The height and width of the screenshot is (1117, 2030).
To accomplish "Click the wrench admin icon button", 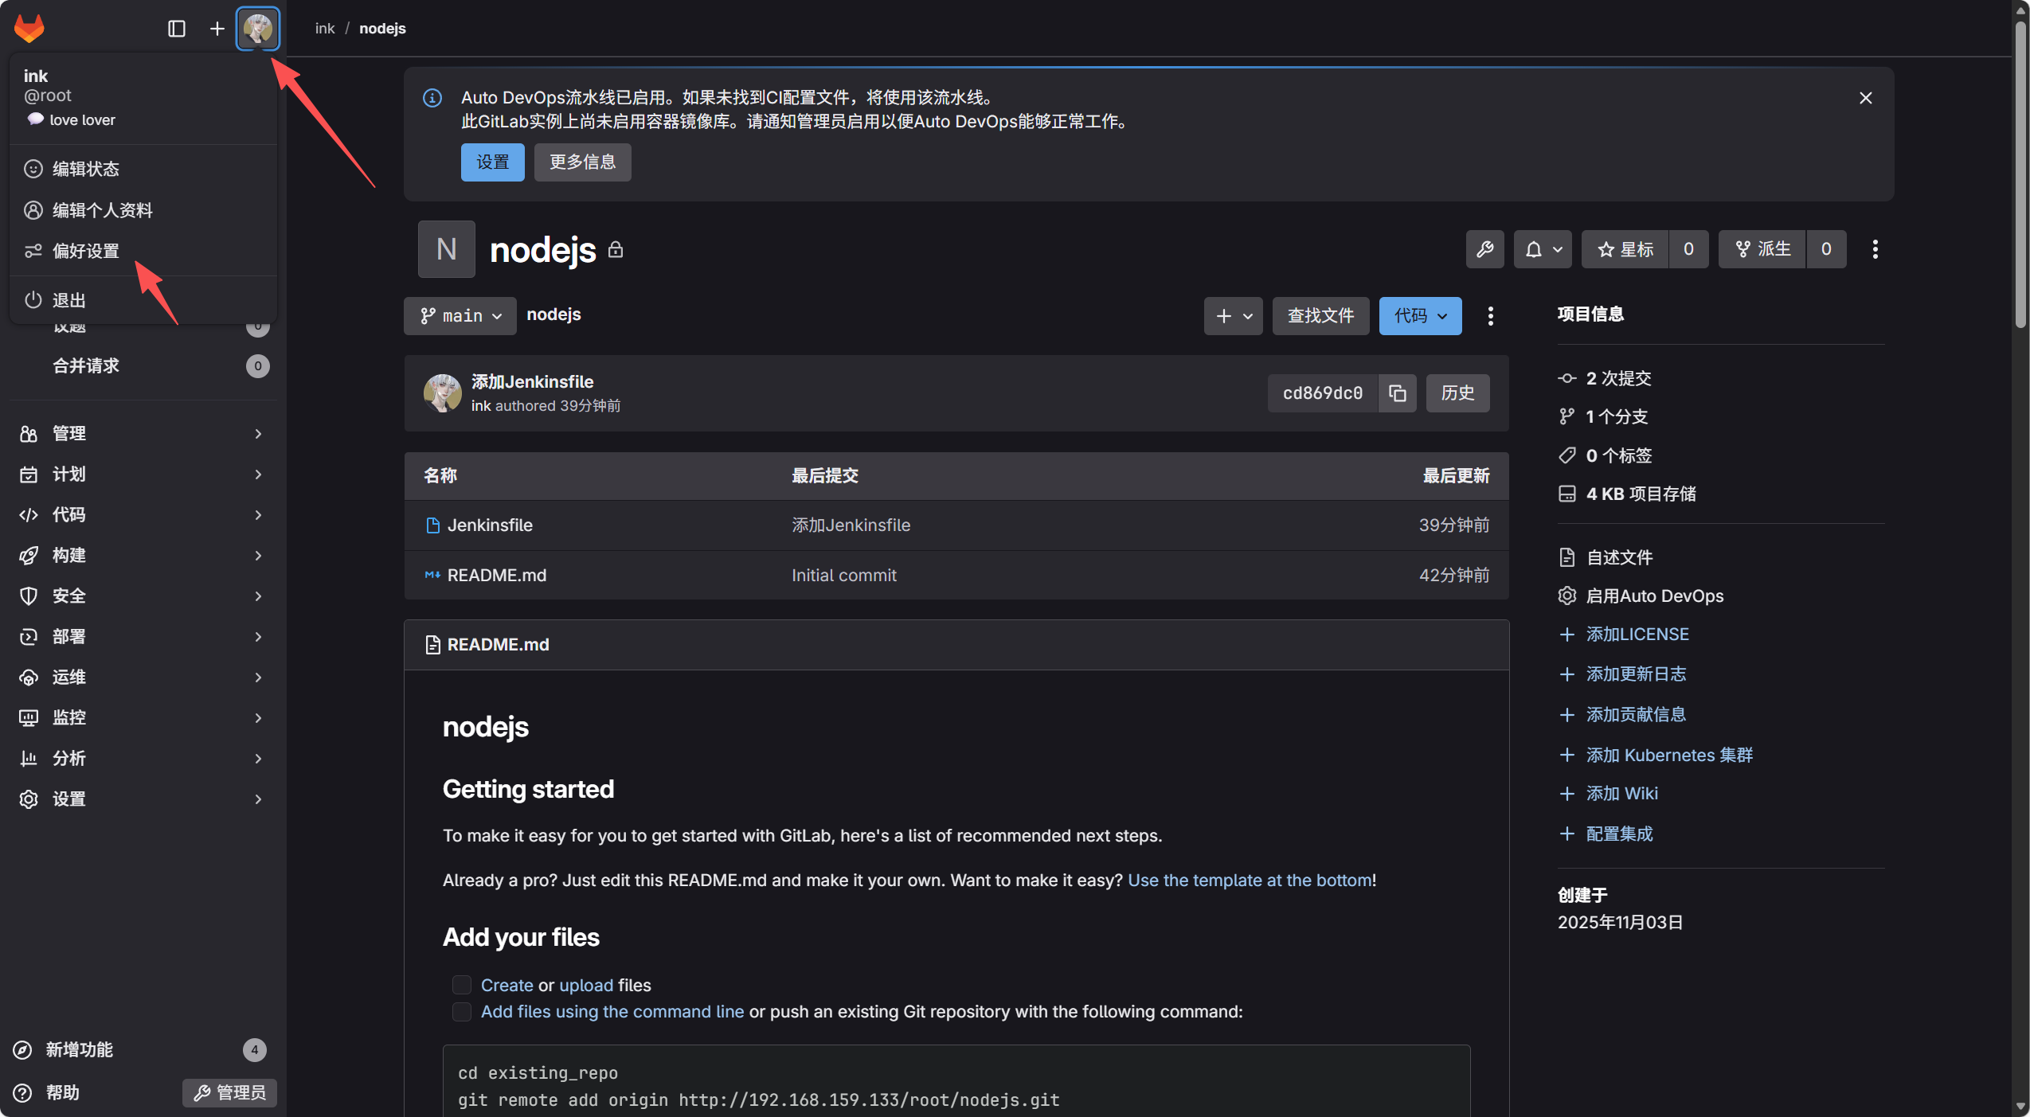I will (x=1484, y=249).
